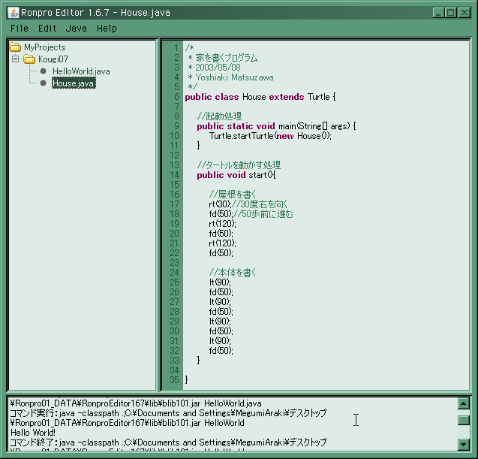Viewport: 478px width, 459px height.
Task: Minimize the Ronpro Editor window
Action: [x=437, y=12]
